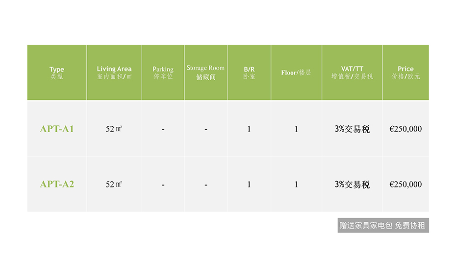Select APT-A1 floor number cell
The height and width of the screenshot is (256, 456).
coord(296,129)
